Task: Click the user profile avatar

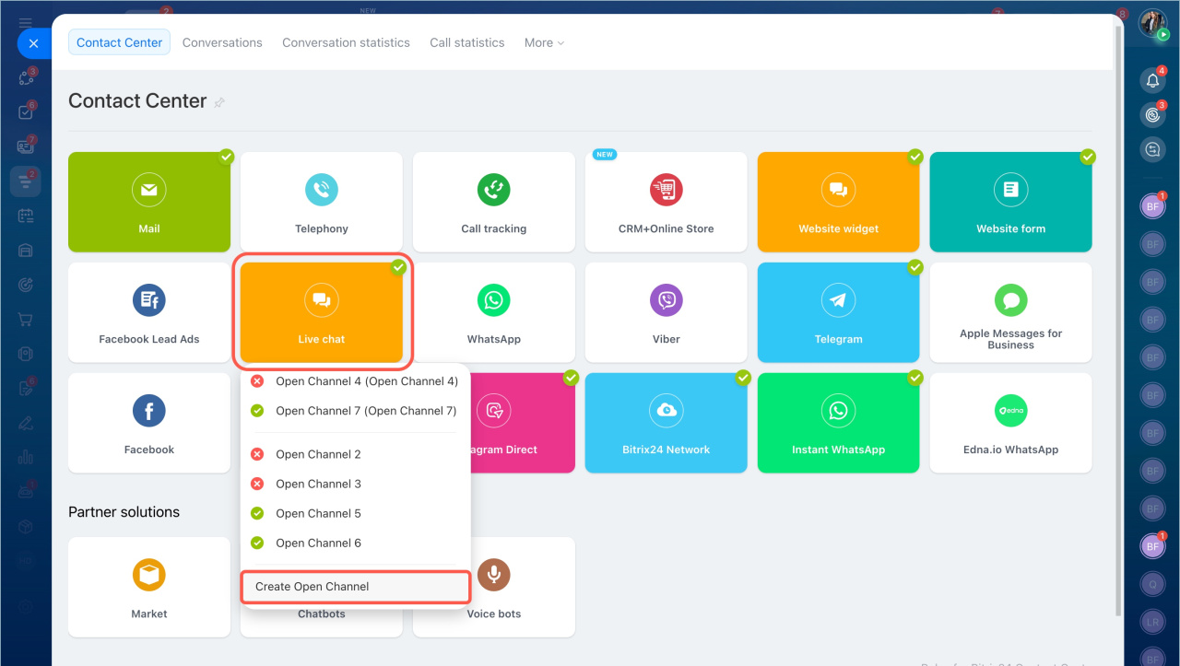Action: pyautogui.click(x=1152, y=23)
